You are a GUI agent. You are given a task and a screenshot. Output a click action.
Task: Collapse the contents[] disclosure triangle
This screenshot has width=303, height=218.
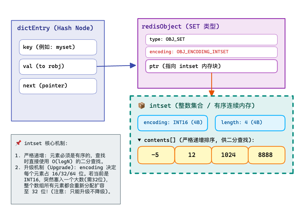pos(140,140)
